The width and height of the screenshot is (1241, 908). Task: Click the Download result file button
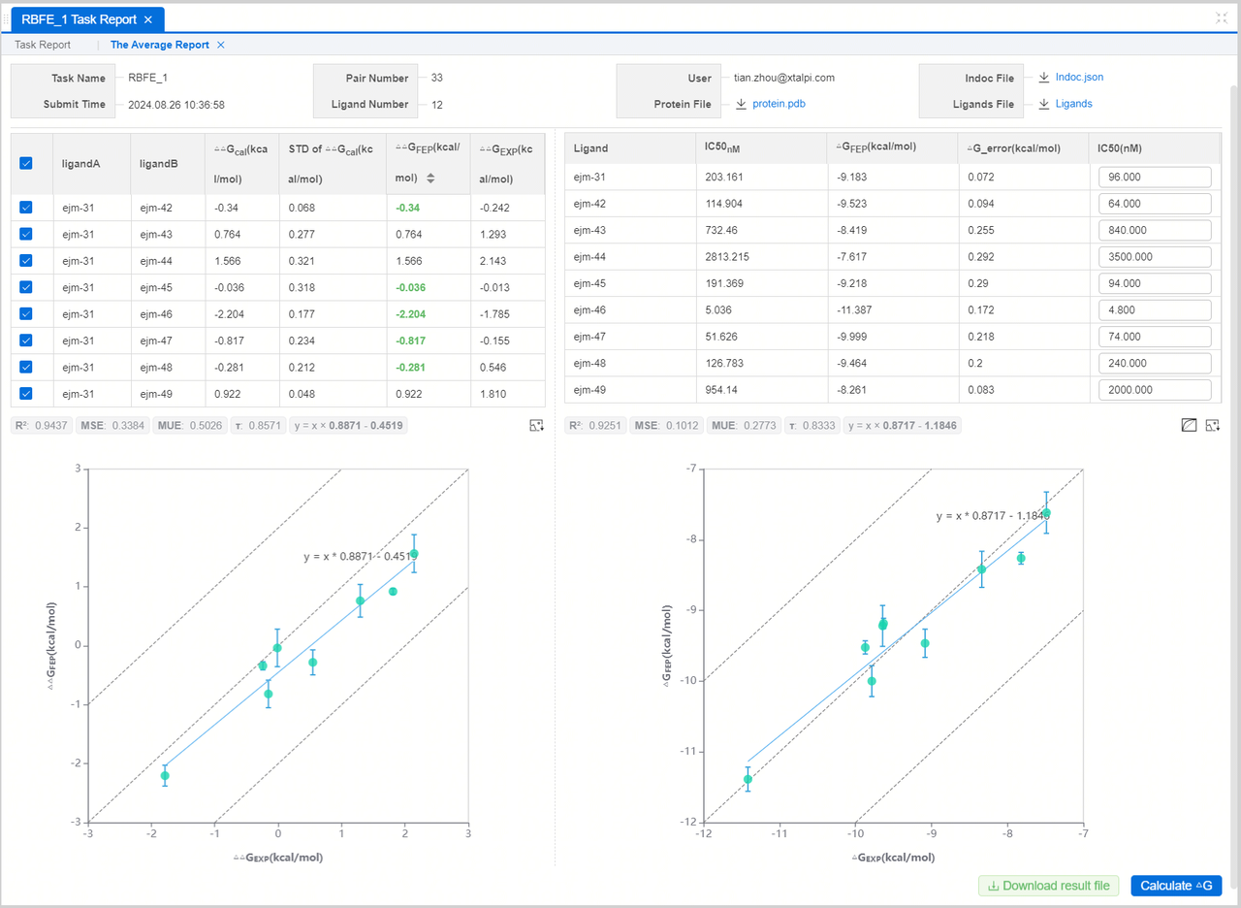[x=1049, y=886]
